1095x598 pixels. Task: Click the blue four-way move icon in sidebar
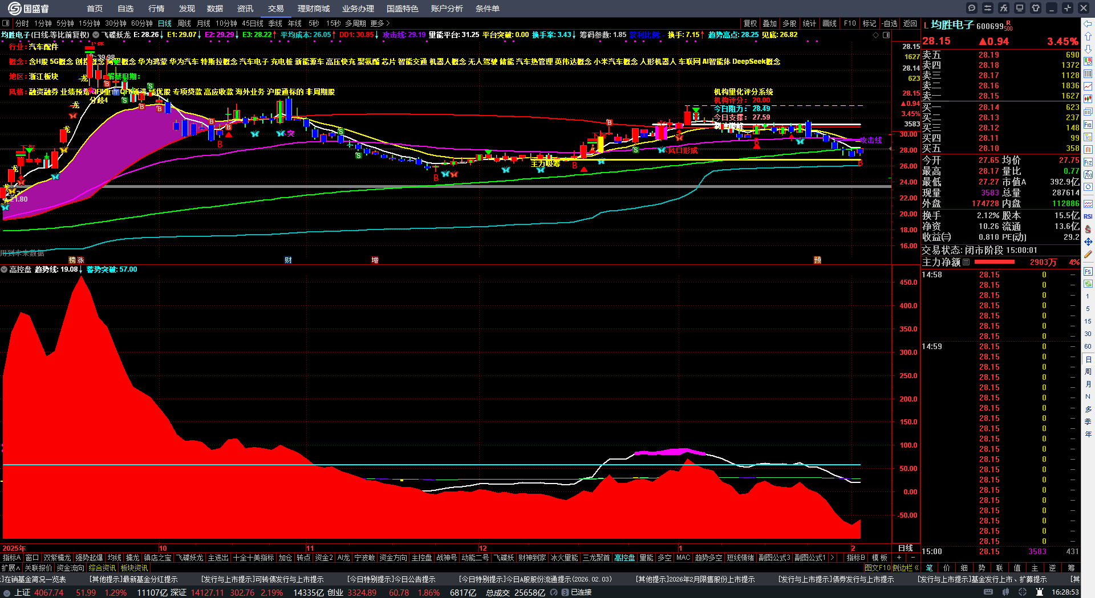click(x=1088, y=242)
